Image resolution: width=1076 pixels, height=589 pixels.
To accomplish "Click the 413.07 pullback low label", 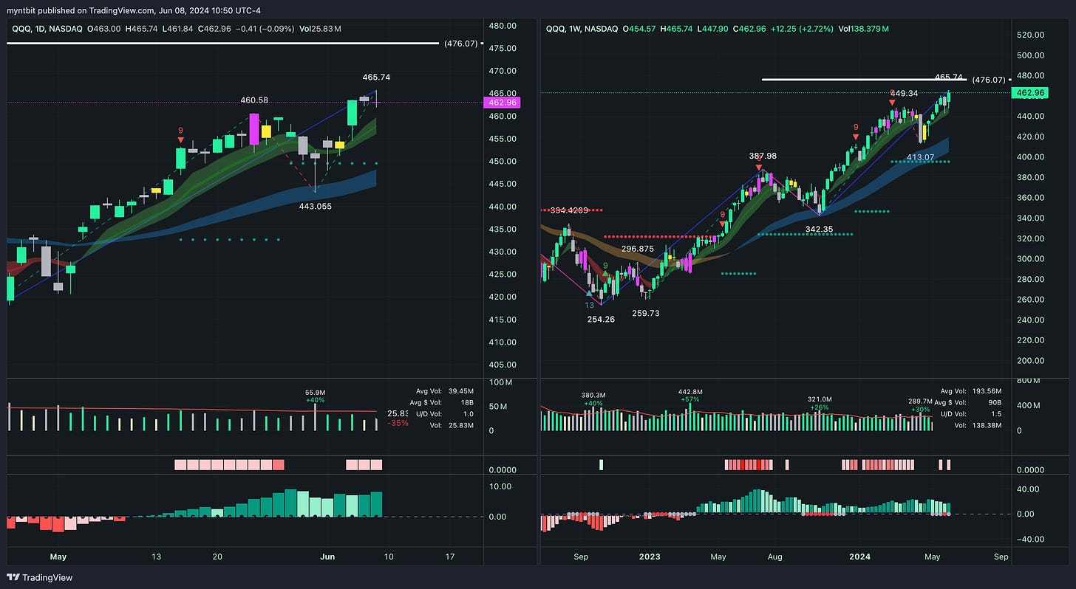I will click(922, 157).
